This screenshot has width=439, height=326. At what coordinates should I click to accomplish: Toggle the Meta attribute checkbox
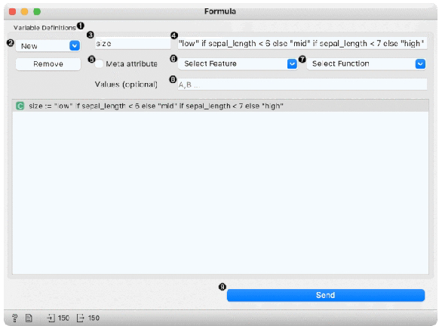pos(99,64)
